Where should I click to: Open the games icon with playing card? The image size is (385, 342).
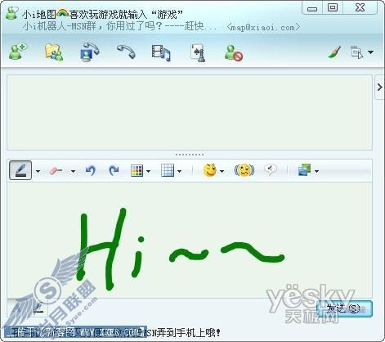(x=198, y=52)
